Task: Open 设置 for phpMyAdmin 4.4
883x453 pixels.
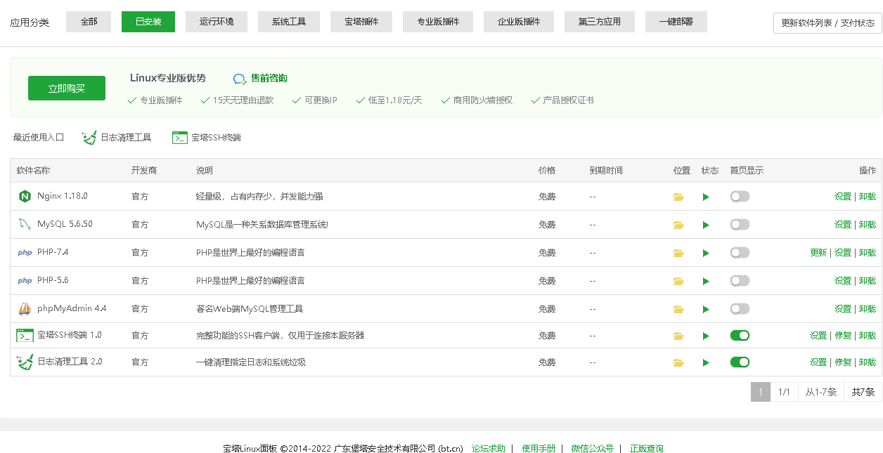Action: 843,309
